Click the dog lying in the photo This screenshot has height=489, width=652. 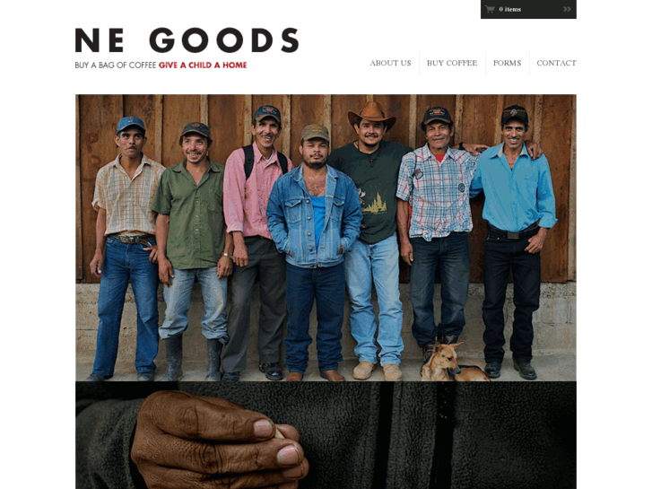451,363
